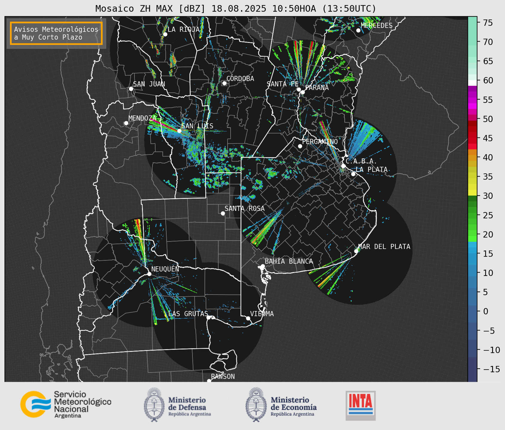Click the CÓRDOBA label text
The image size is (505, 430).
click(240, 79)
